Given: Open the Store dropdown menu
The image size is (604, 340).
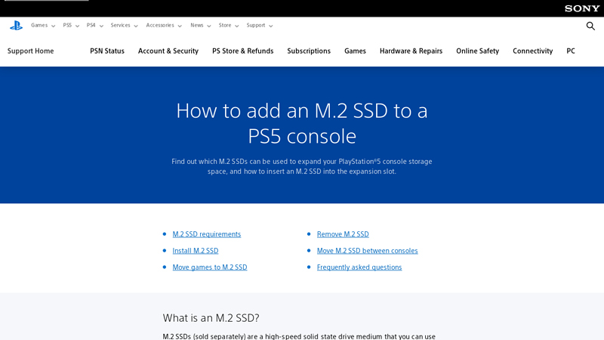Looking at the screenshot, I should pyautogui.click(x=229, y=26).
